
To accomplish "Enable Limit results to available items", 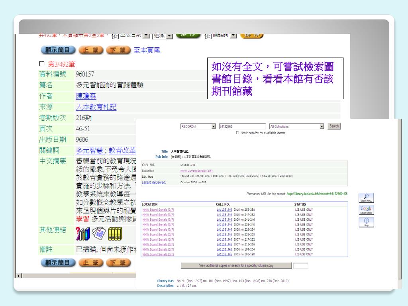I will point(238,133).
